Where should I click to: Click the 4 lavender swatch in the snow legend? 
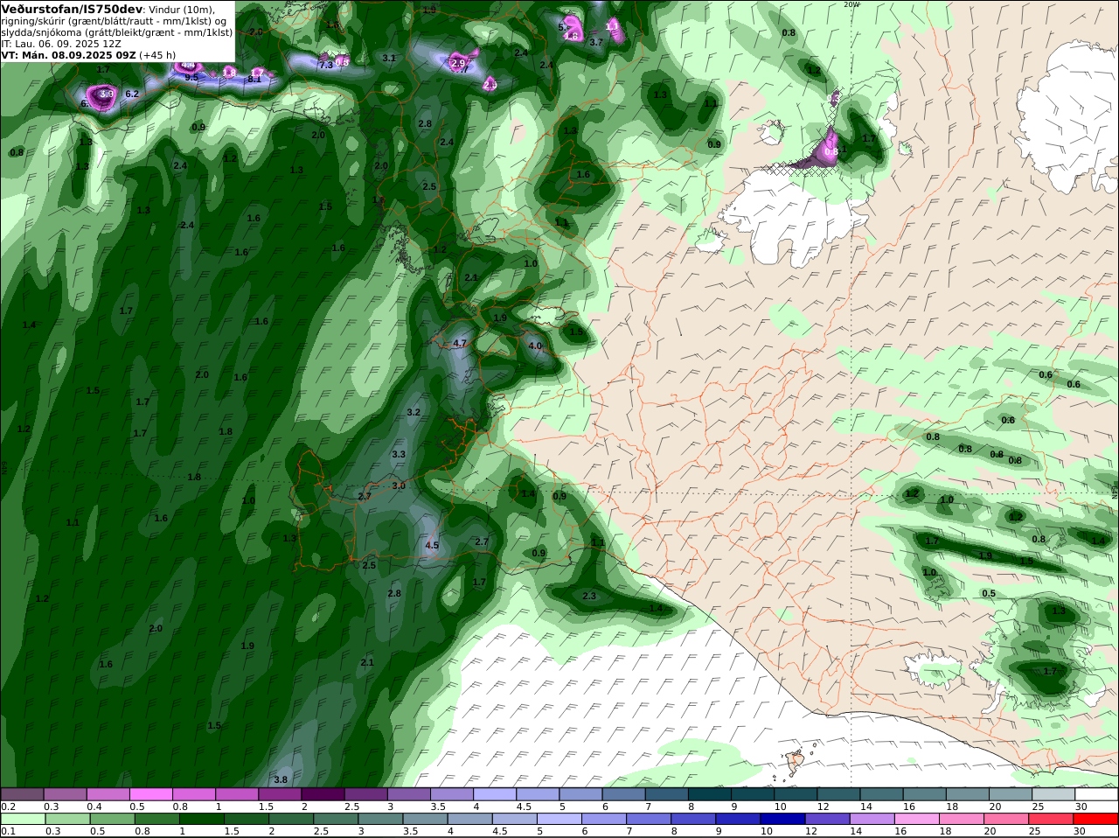pos(494,794)
